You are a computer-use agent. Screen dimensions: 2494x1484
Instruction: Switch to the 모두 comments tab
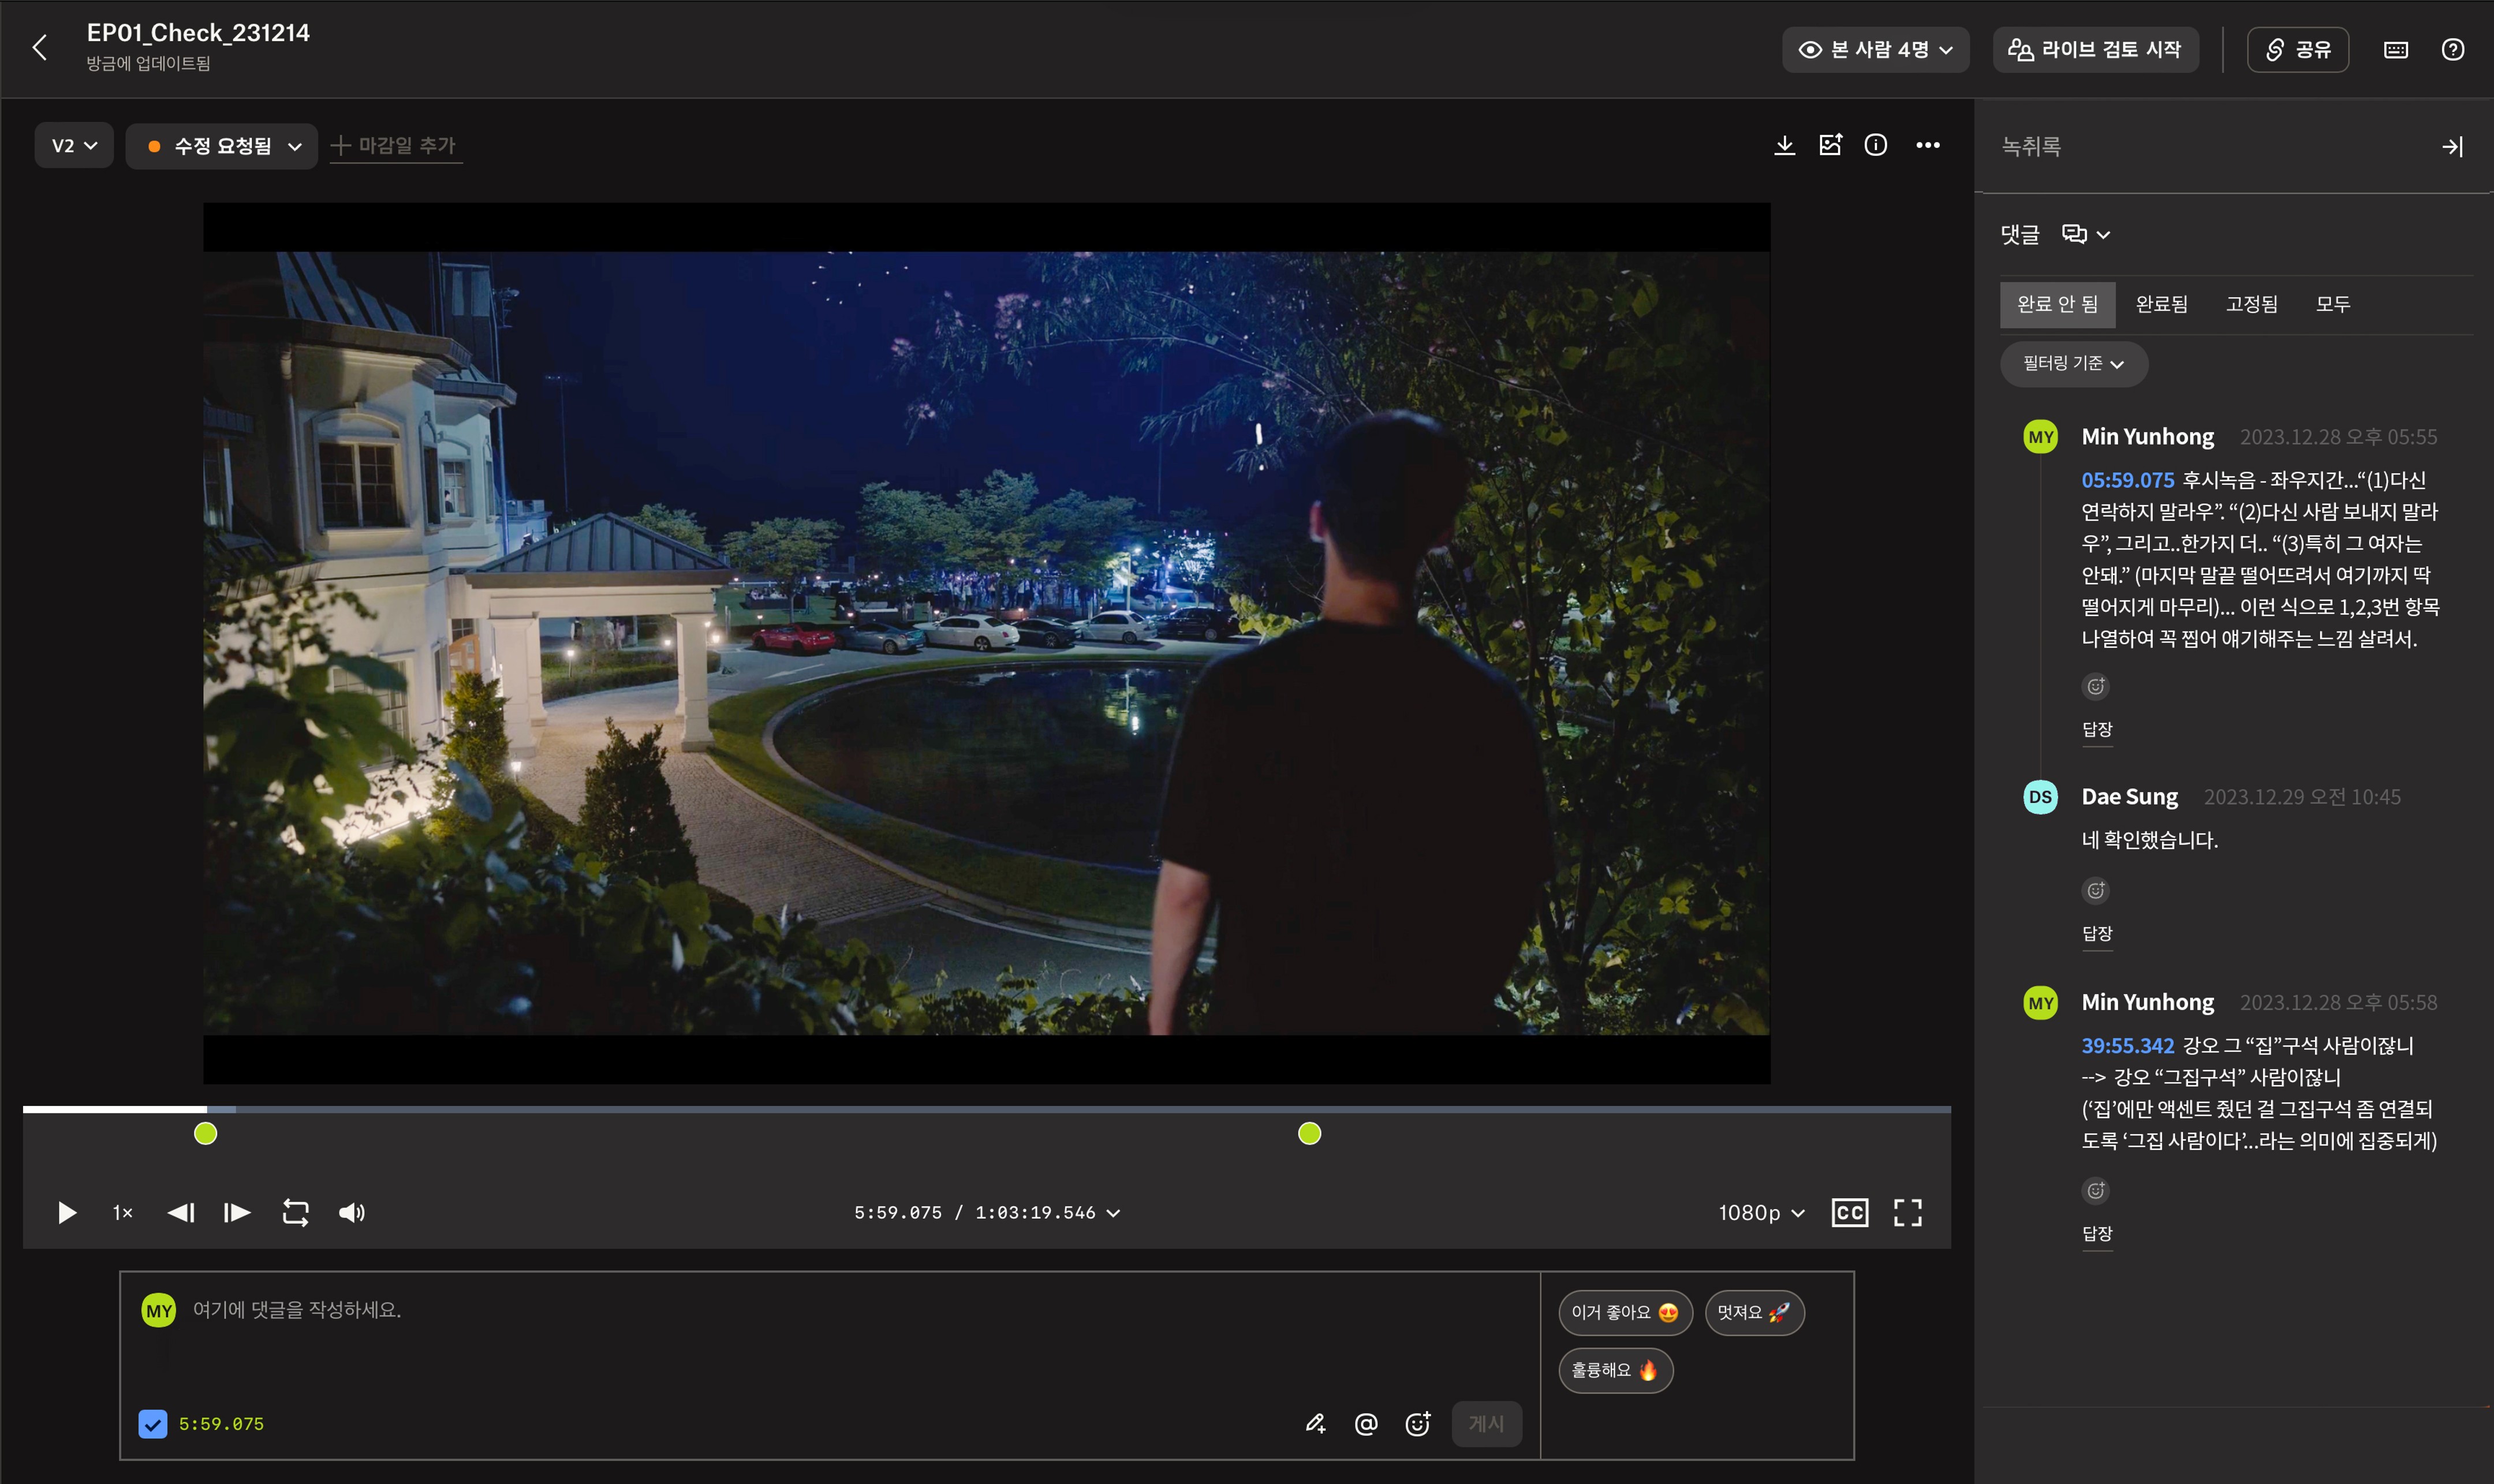(2332, 304)
